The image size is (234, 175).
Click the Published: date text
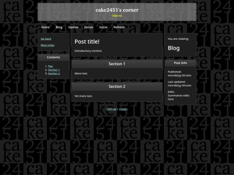tap(179, 73)
